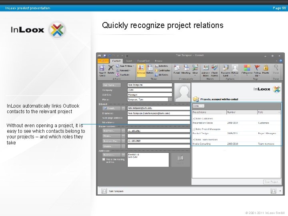288x216 pixels.
Task: Select the Product Design project row
Action: 236,133
